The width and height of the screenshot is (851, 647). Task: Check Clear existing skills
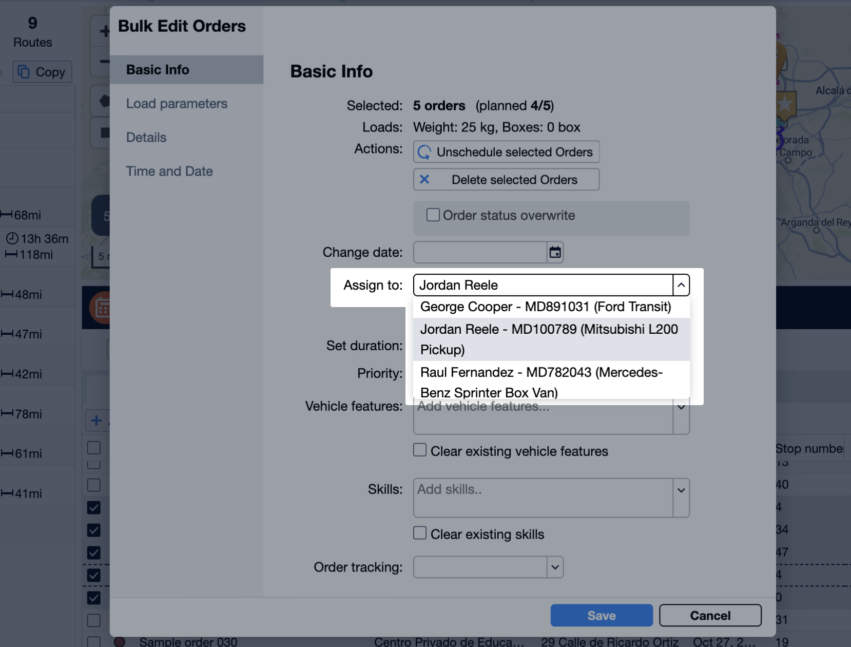(x=419, y=533)
